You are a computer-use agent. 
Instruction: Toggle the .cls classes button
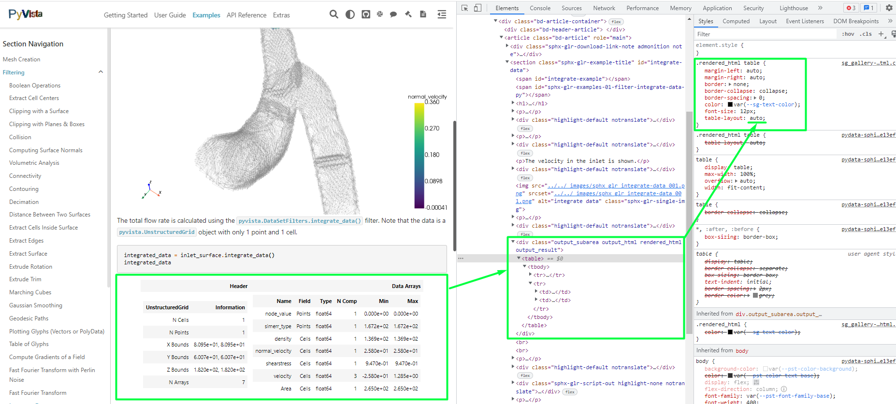tap(866, 34)
